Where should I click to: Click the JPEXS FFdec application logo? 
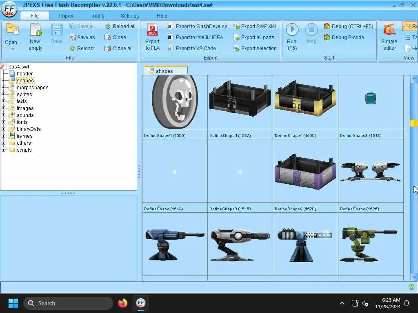point(9,9)
